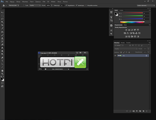Viewport: 156px width, 120px height.
Task: Select the Blur drop tool
Action: click(2, 51)
